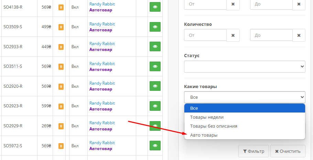
Task: Click the eye icon for SO4138-R row
Action: coord(155,7)
